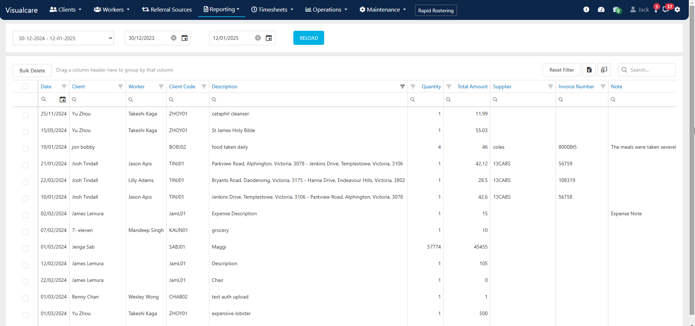Open the info icon in top bar
Screen dimensions: 695x326
coord(586,10)
